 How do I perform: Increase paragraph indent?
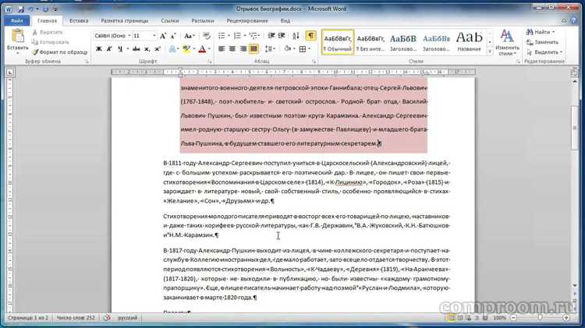[x=282, y=36]
